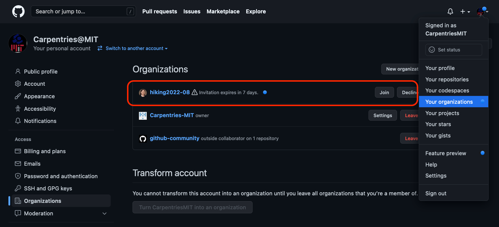
Task: Click the invitation warning triangle icon
Action: pos(194,92)
